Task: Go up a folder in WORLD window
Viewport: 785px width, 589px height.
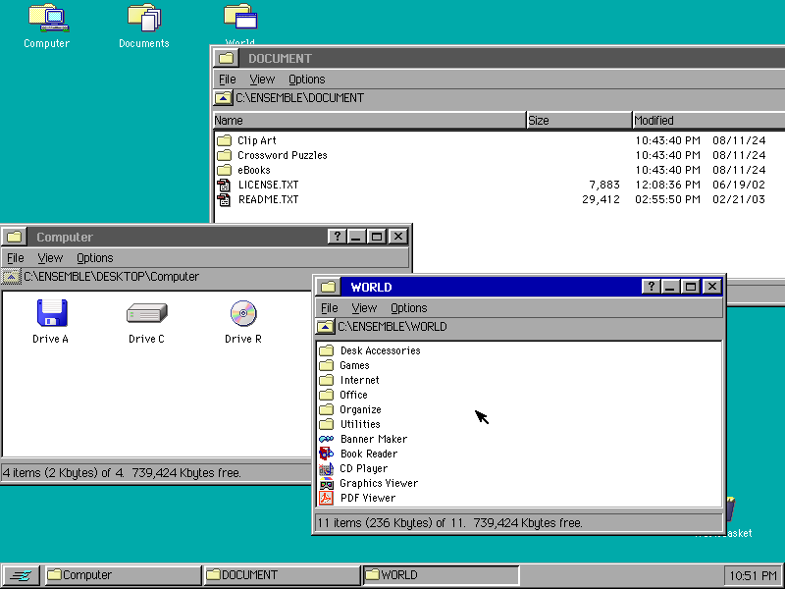Action: point(325,327)
